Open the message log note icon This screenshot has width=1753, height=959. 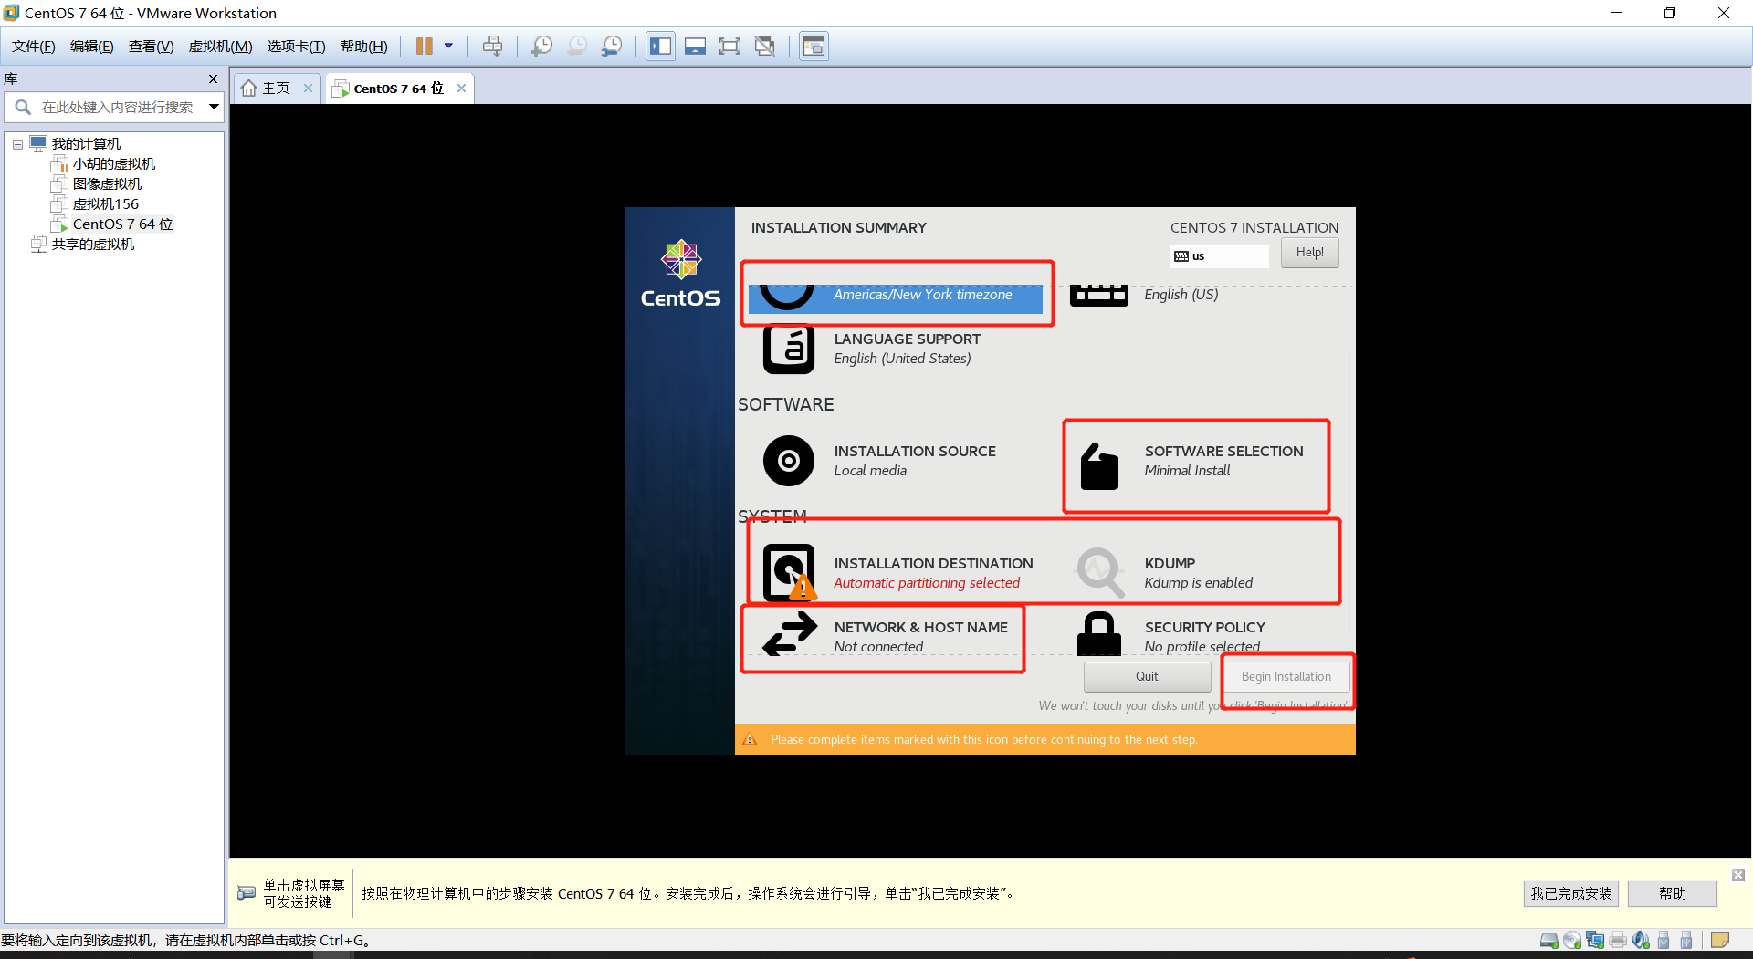[x=1720, y=941]
